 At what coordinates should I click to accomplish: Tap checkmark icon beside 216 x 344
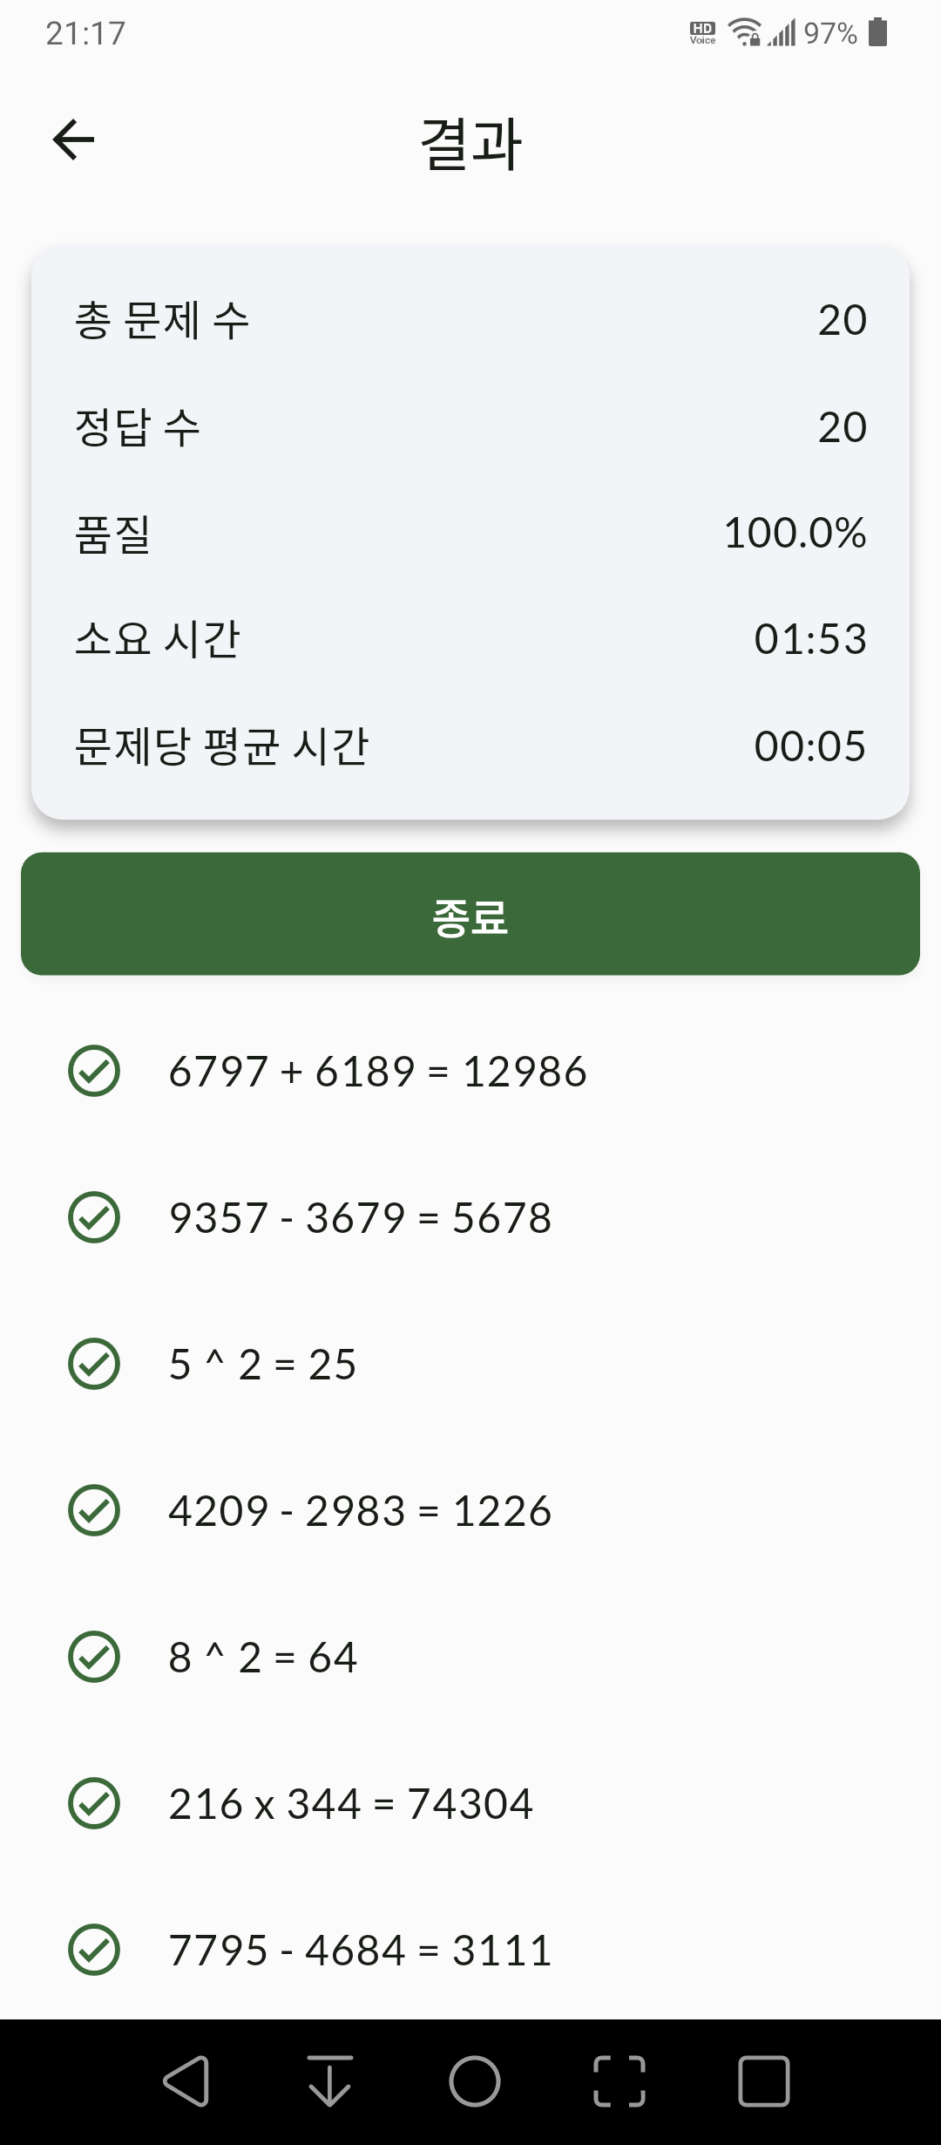[94, 1803]
